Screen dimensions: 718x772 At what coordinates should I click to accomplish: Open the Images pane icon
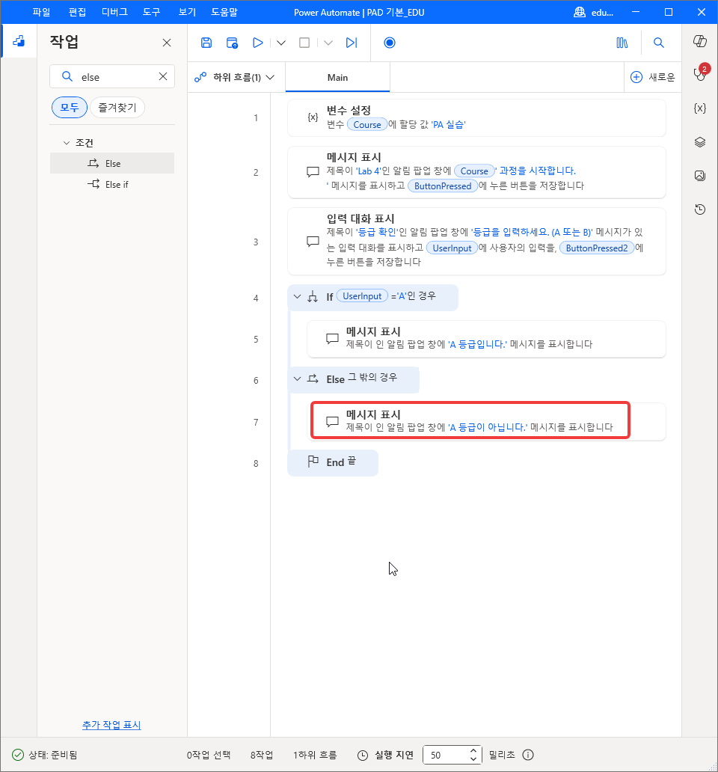[700, 176]
